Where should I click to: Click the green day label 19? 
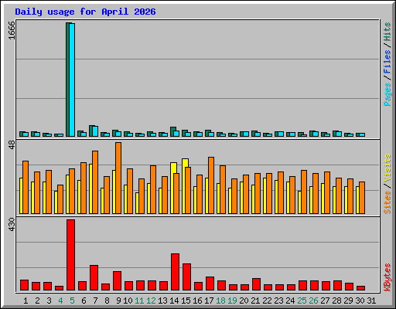(x=232, y=301)
